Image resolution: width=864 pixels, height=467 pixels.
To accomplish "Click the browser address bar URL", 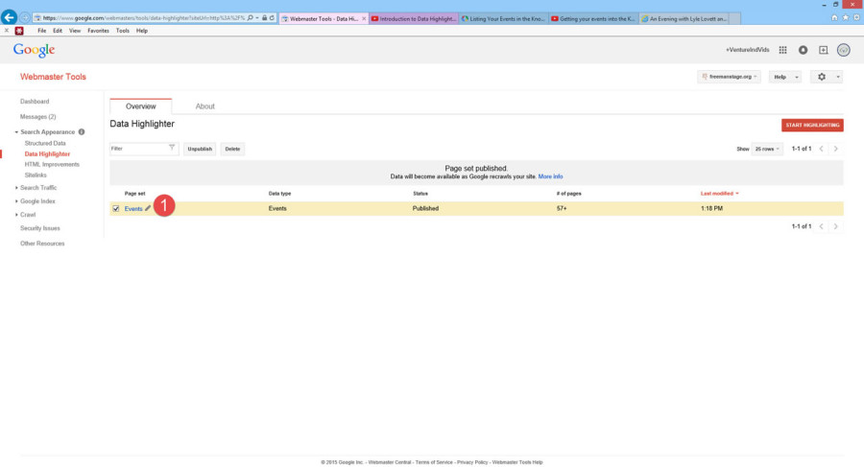I will [143, 18].
